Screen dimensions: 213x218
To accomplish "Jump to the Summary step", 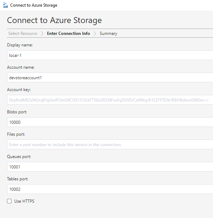I will pyautogui.click(x=108, y=33).
